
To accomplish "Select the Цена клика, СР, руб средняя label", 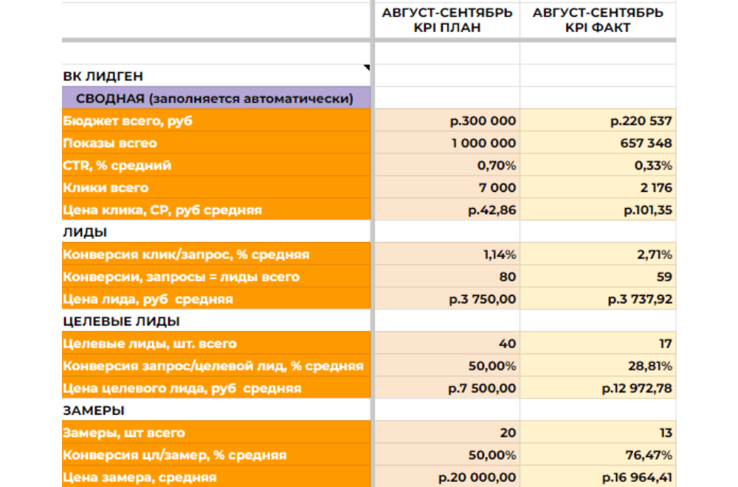I will 216,210.
